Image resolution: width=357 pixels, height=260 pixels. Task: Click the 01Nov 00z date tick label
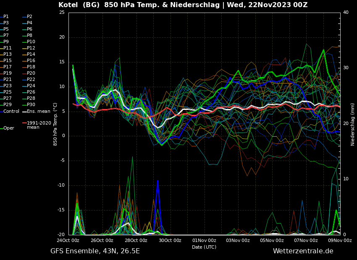204,241
